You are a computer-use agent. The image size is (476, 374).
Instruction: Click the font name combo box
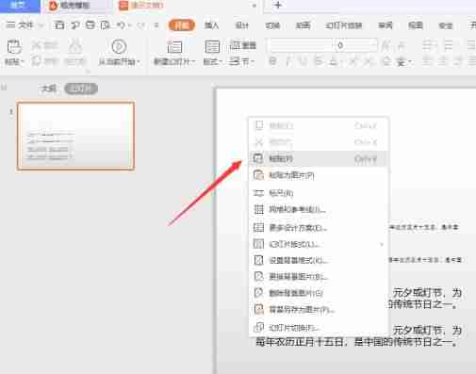300,46
